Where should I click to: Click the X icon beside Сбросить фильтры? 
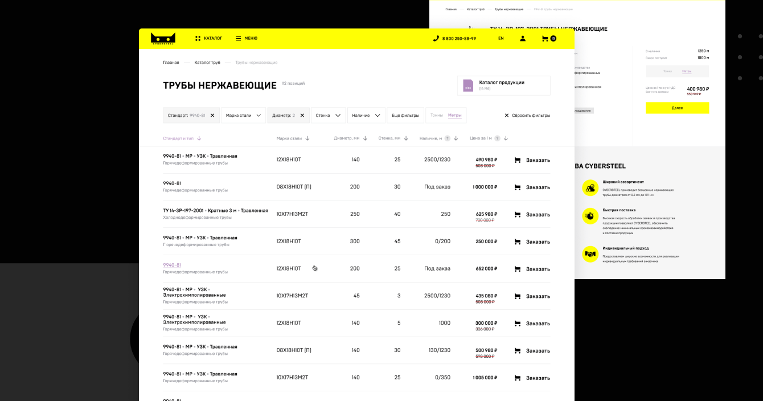click(507, 115)
